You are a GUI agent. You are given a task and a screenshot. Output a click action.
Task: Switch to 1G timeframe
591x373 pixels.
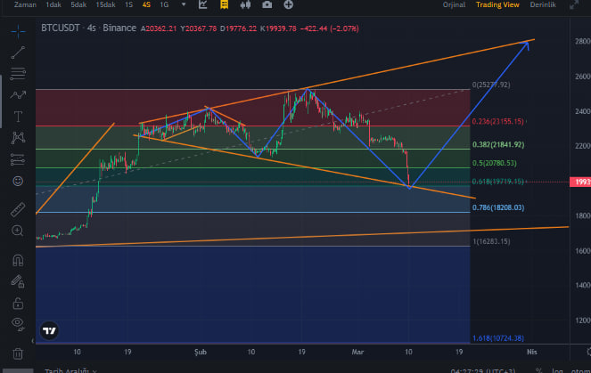tap(164, 4)
